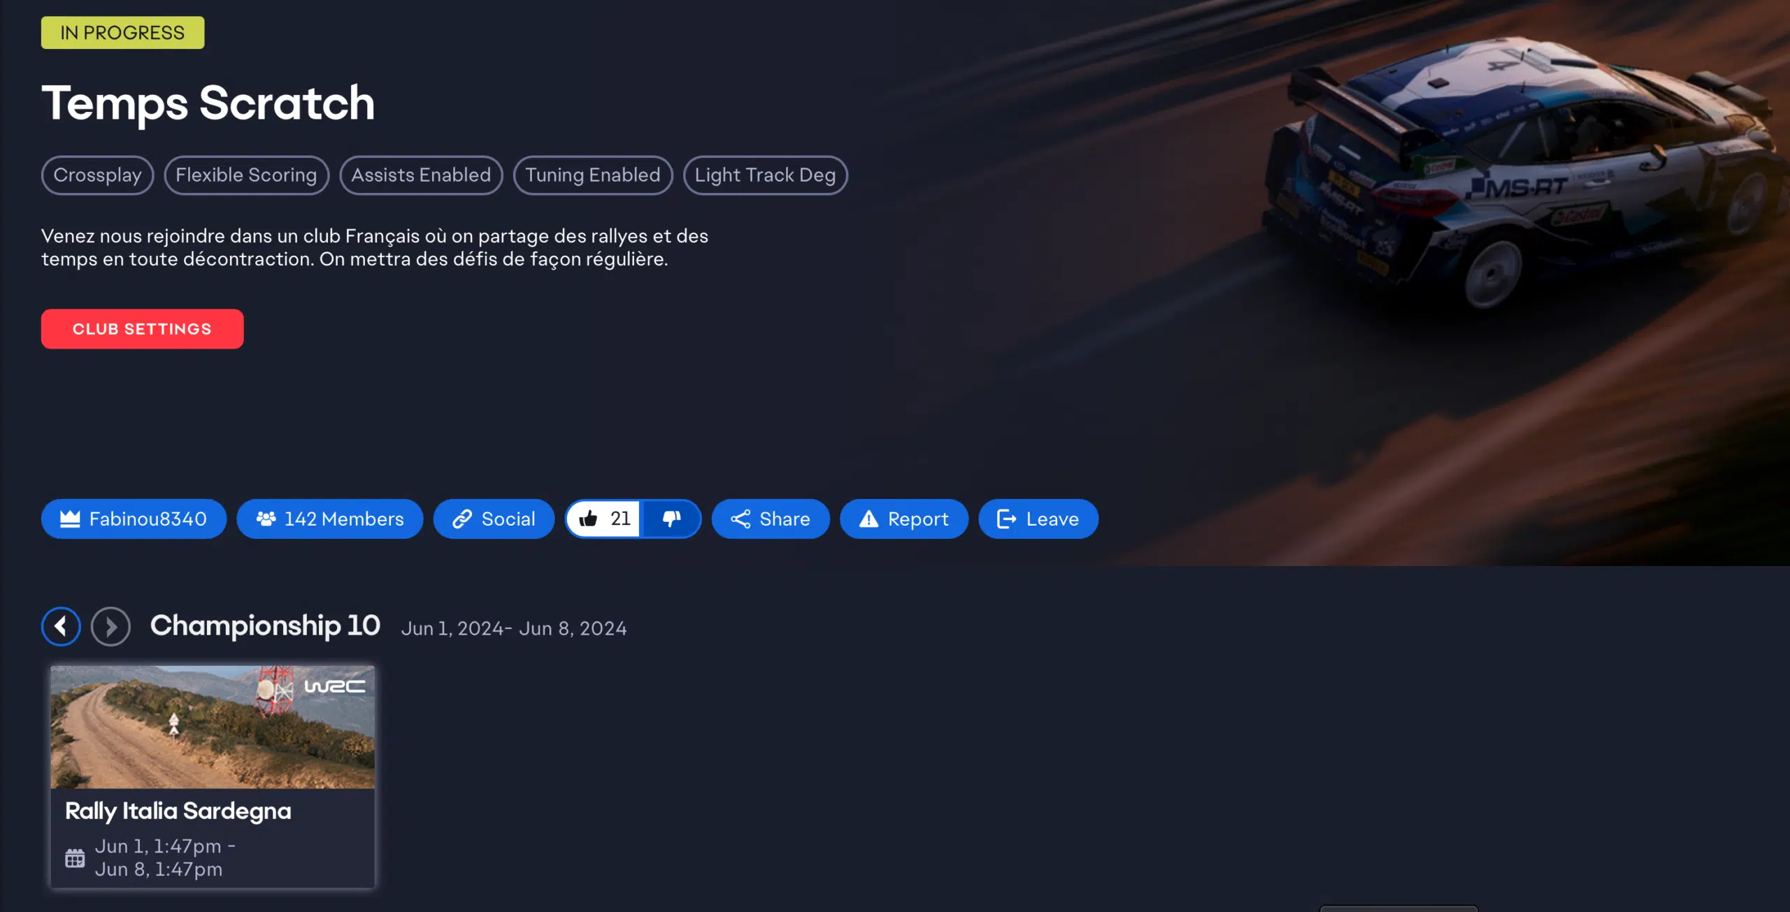Click the members group icon
The height and width of the screenshot is (912, 1790).
pos(266,519)
